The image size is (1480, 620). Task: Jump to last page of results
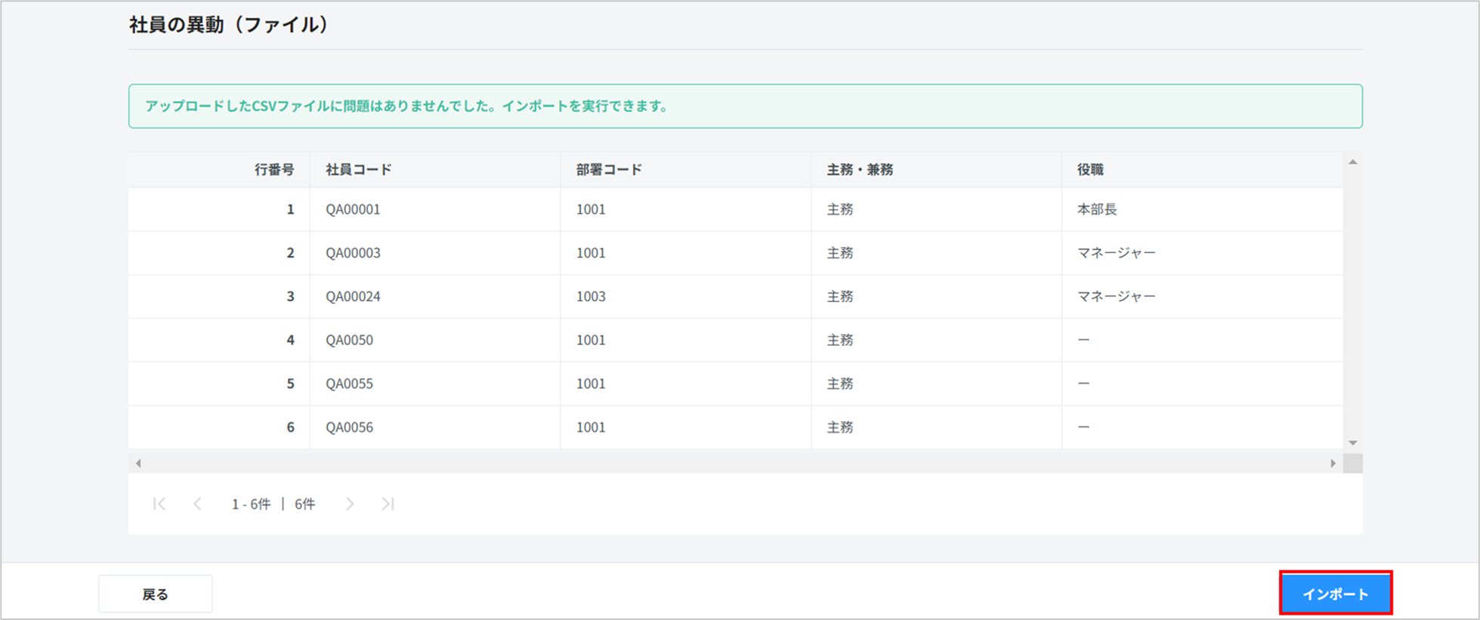click(x=388, y=504)
